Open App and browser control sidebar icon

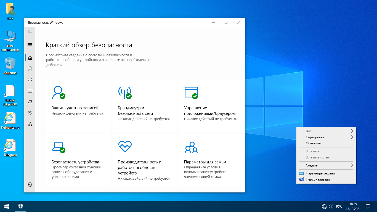tap(30, 91)
